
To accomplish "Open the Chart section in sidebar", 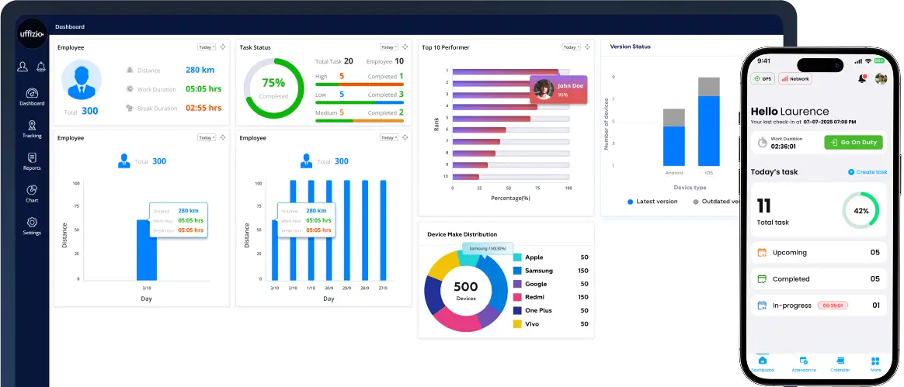I will point(32,194).
